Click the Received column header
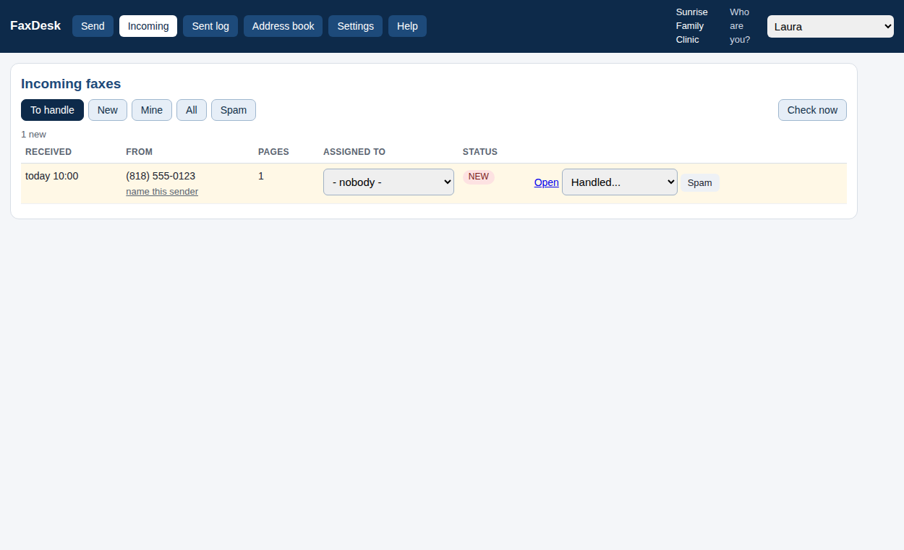Viewport: 904px width, 550px height. click(x=48, y=152)
